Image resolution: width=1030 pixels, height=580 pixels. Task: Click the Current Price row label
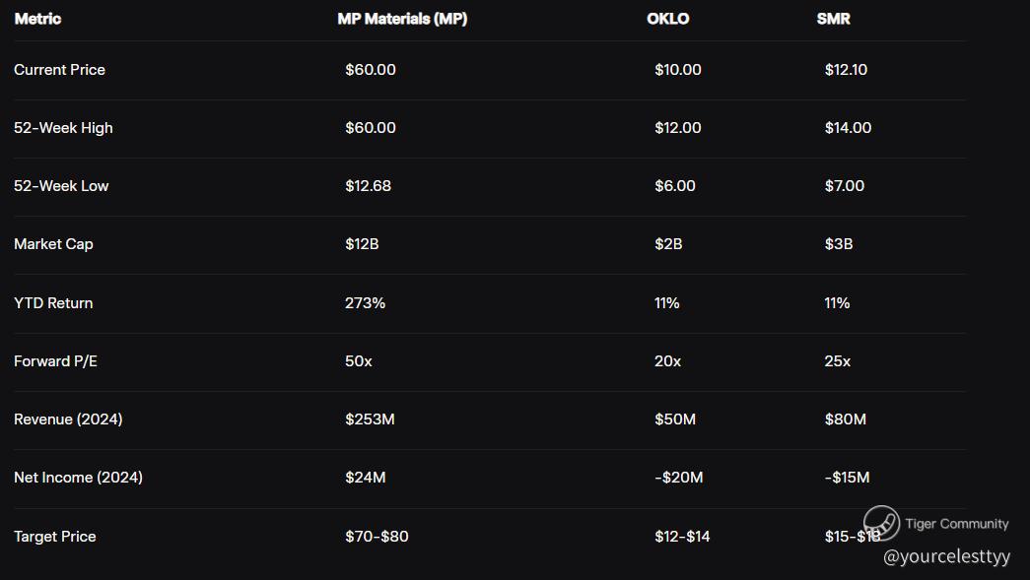[x=59, y=70]
